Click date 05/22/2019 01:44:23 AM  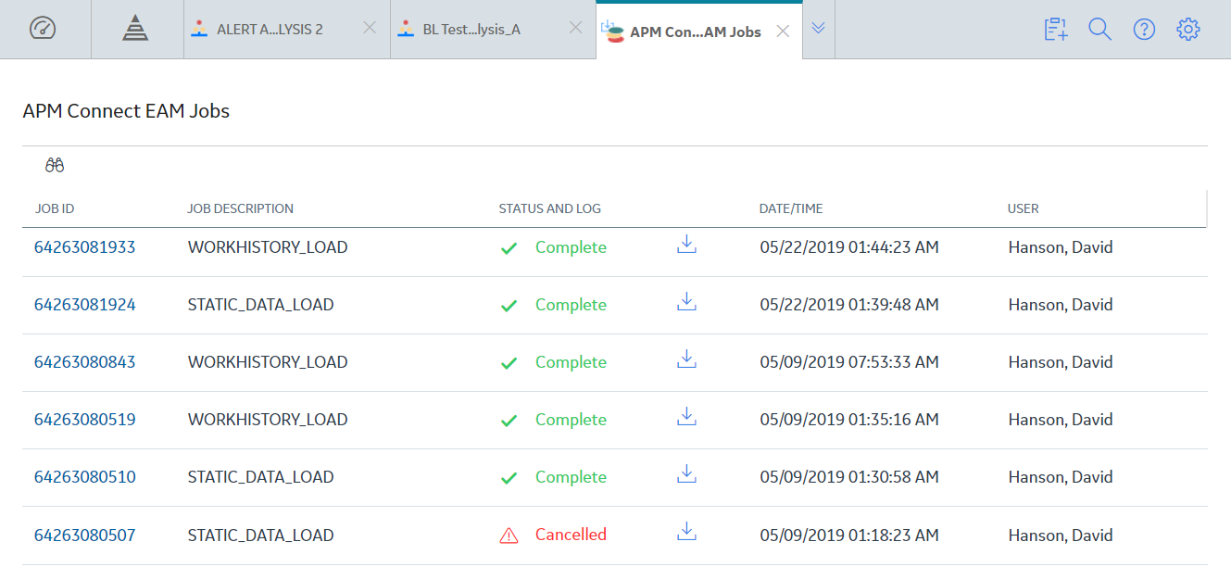click(x=849, y=247)
